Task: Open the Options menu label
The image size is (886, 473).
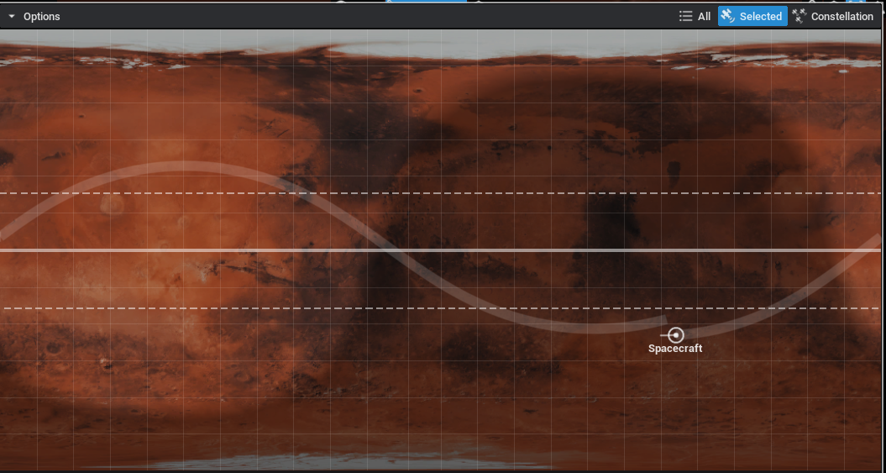Action: (x=41, y=17)
